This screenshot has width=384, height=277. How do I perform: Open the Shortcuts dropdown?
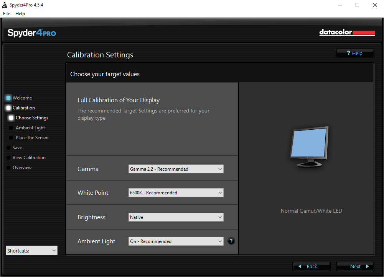click(31, 251)
